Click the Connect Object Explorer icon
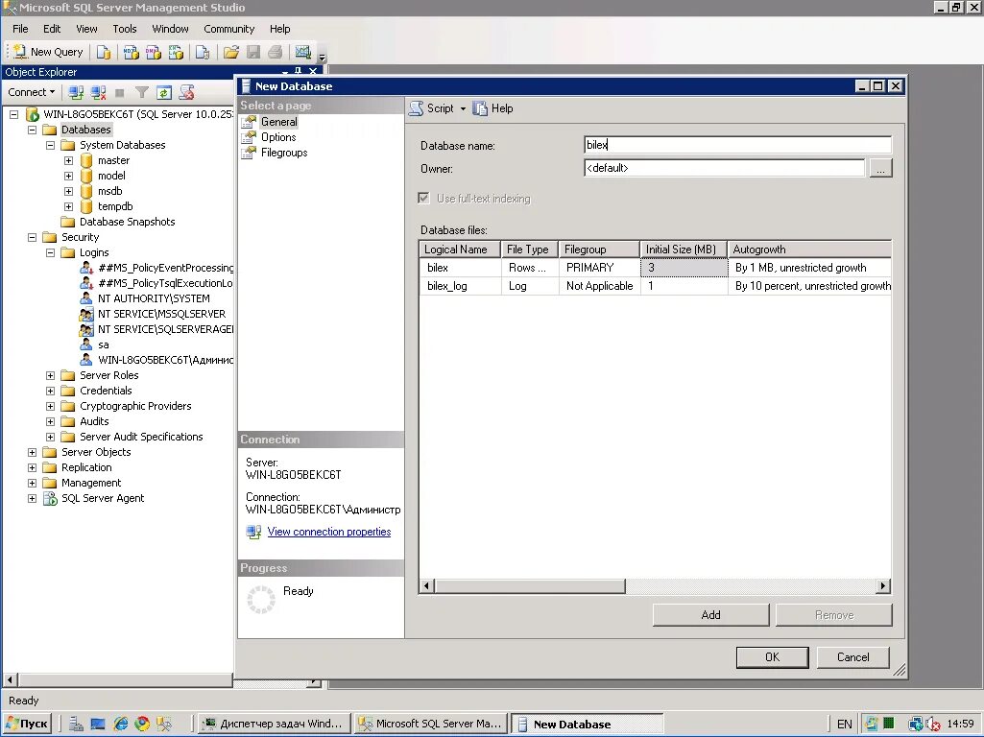Screen dimensions: 984x737 pyautogui.click(x=76, y=93)
